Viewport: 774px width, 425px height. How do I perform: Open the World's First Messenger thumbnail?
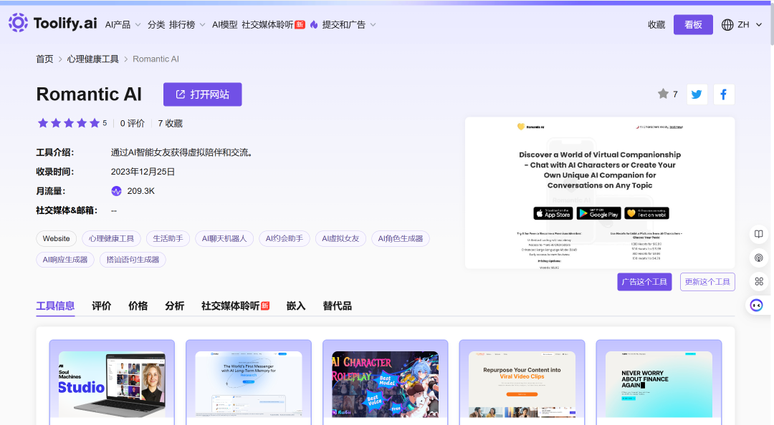[248, 384]
